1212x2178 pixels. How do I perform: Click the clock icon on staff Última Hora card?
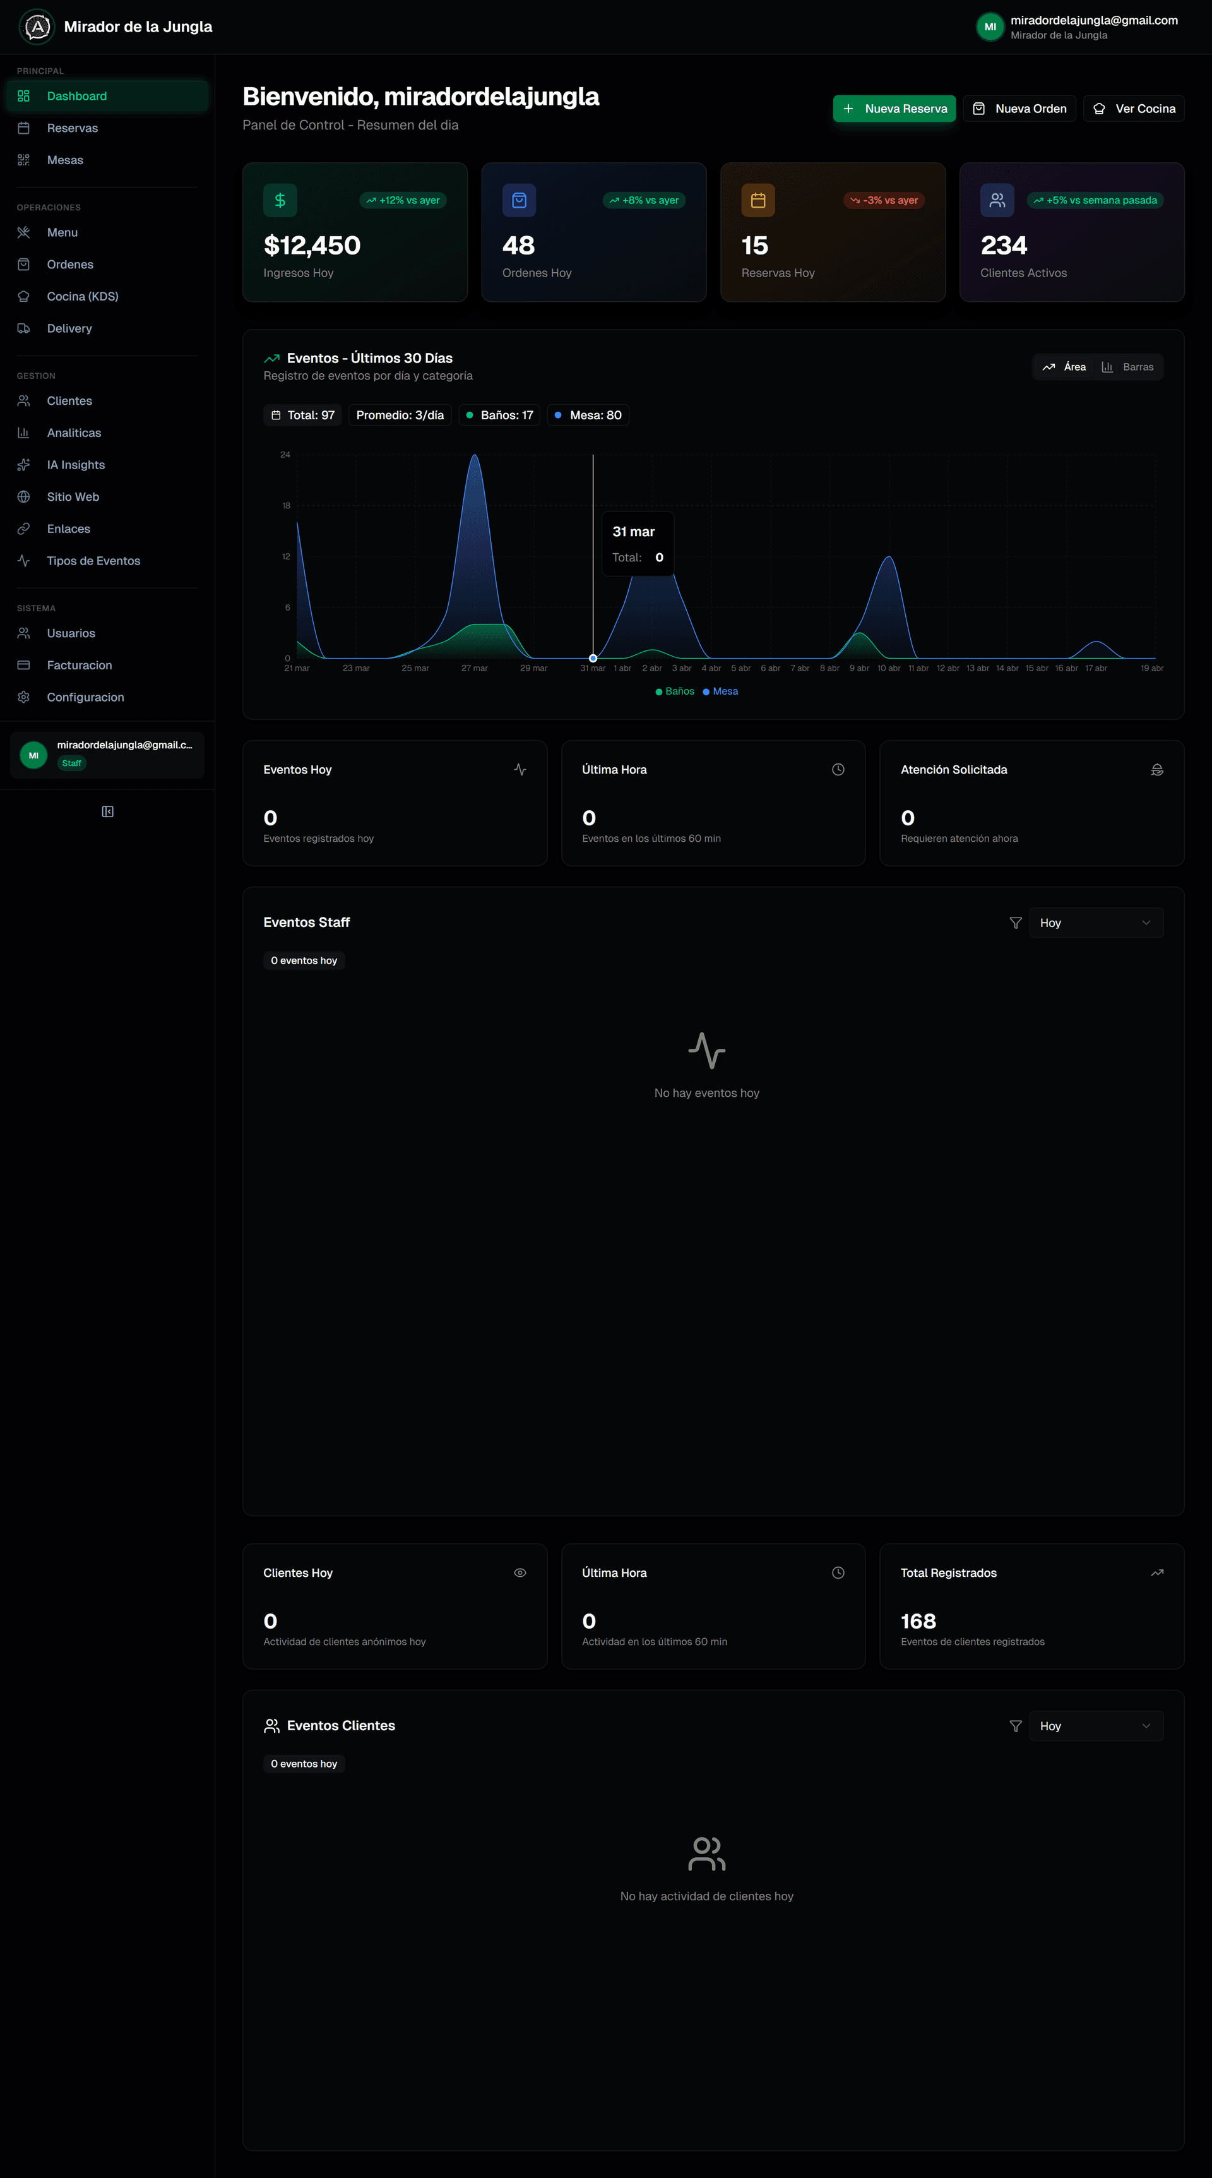(838, 769)
